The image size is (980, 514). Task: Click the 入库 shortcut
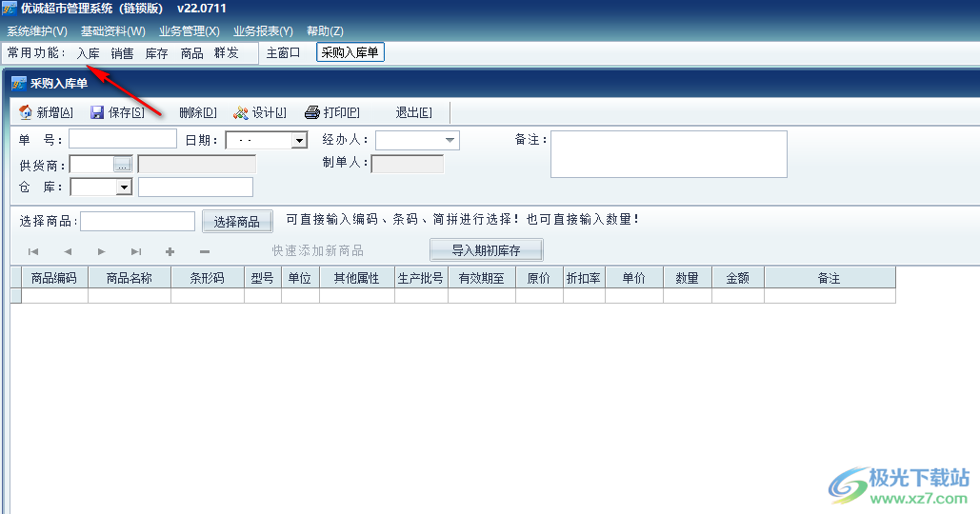click(89, 53)
